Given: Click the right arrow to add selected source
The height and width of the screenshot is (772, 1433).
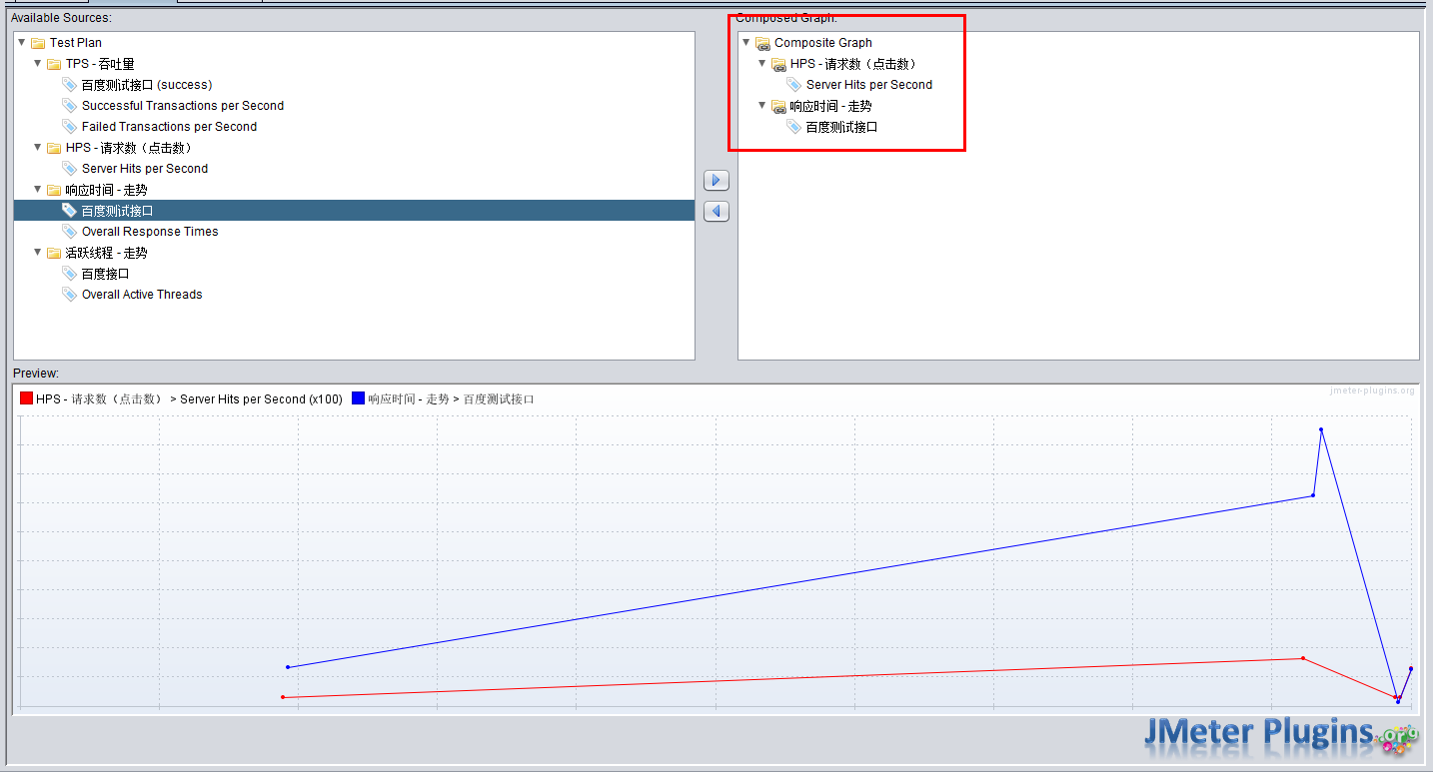Looking at the screenshot, I should point(716,180).
